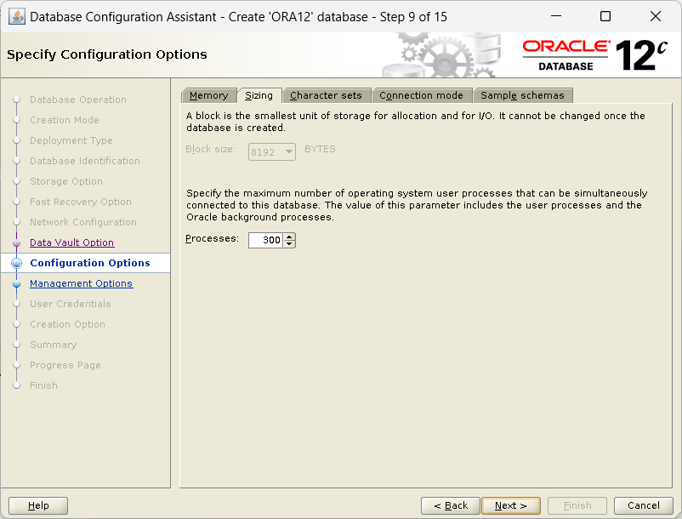Click the Configuration Options step bullet
The width and height of the screenshot is (682, 519).
(x=16, y=263)
